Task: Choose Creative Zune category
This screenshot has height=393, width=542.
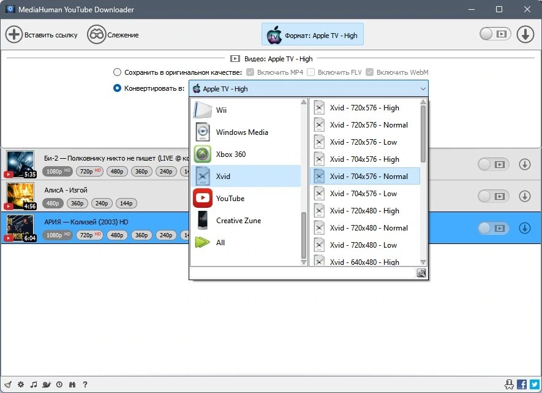Action: (246, 220)
